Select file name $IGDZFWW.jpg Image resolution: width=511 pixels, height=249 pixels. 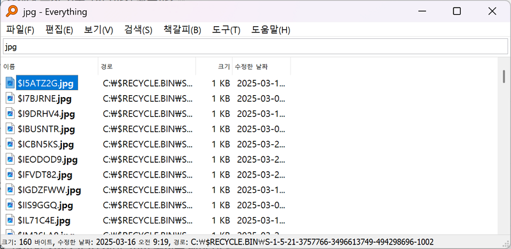(49, 190)
